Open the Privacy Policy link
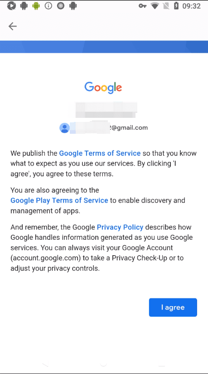 tap(120, 227)
